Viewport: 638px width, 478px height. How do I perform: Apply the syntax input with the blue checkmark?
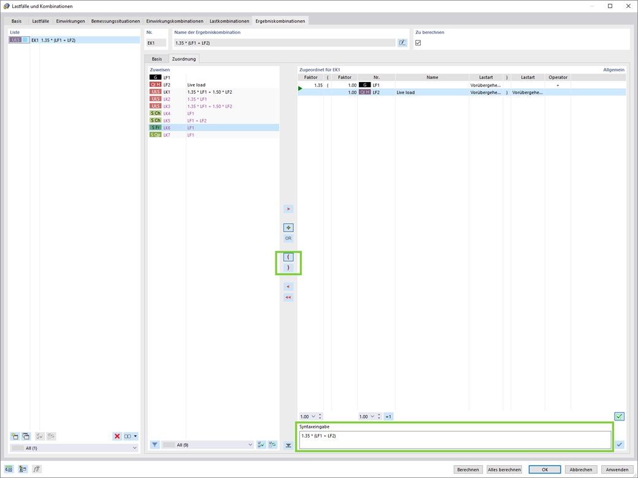pos(619,445)
